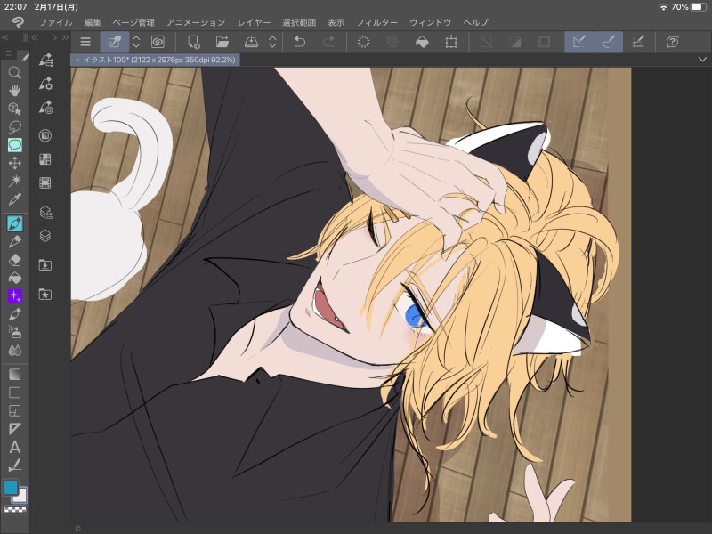Collapse second palette dock double-left chevron

point(36,37)
